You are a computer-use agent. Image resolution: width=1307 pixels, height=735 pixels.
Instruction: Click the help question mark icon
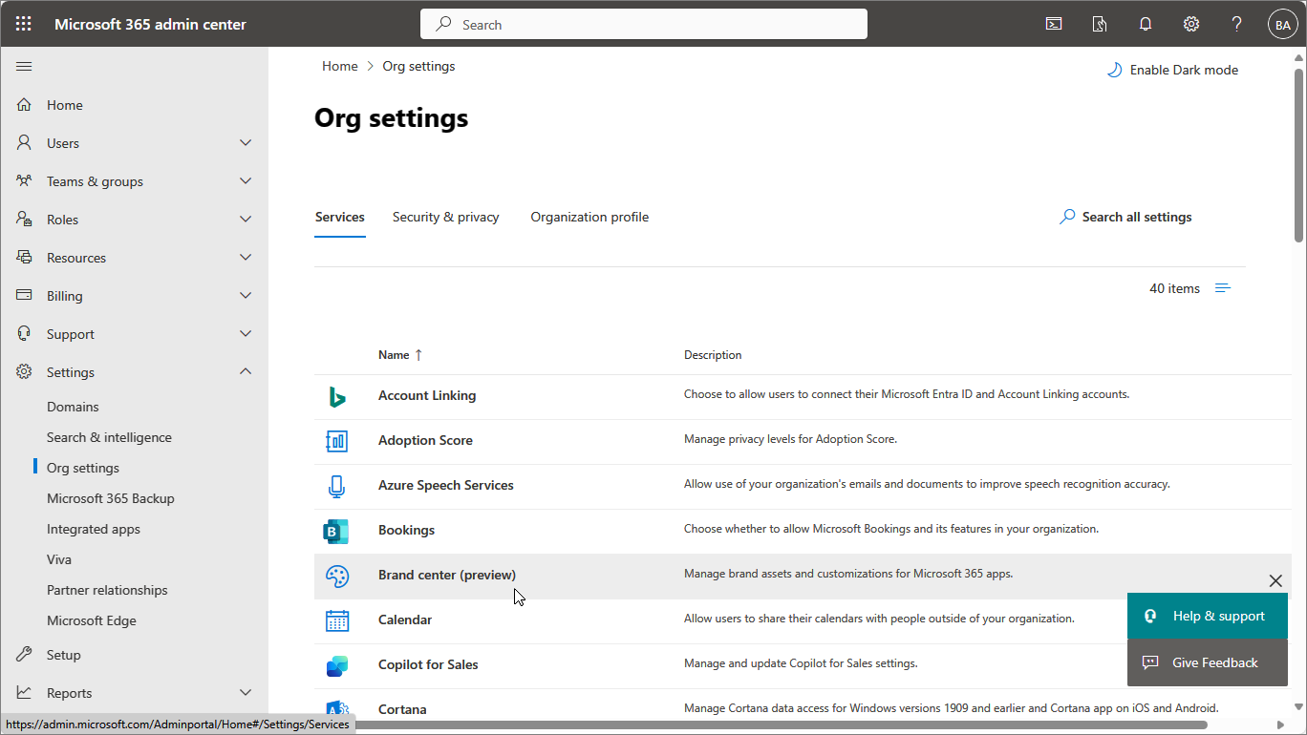tap(1236, 23)
